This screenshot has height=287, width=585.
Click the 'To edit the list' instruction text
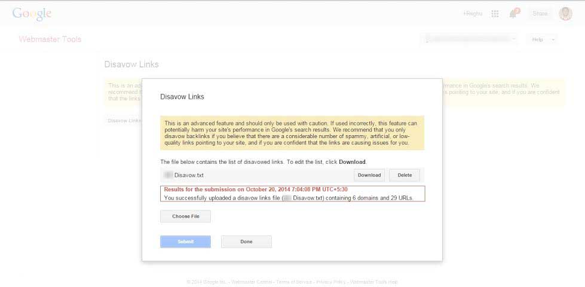pyautogui.click(x=327, y=162)
